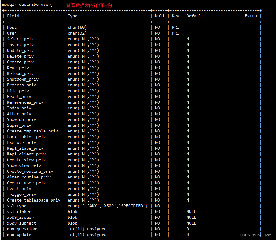Click the 'Show_db_priv' field name
Viewport: 276px width, 240px height.
pyautogui.click(x=22, y=120)
